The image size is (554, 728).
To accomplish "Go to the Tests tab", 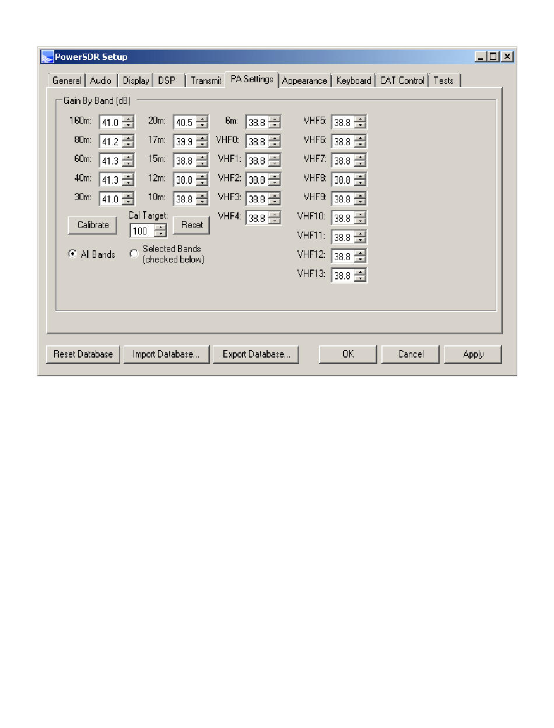I will tap(444, 80).
